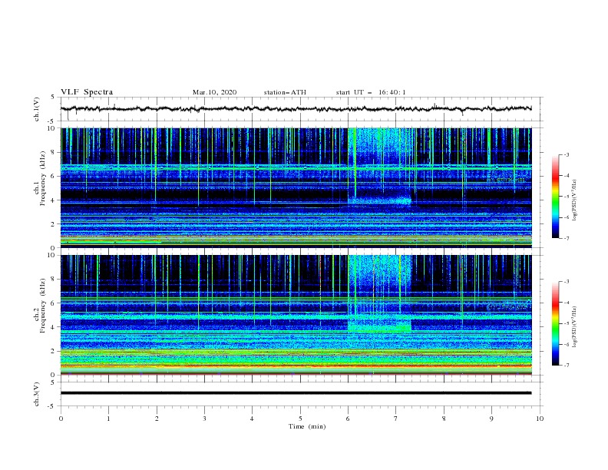Click the time axis tick label "3"
The height and width of the screenshot is (470, 608).
[205, 419]
